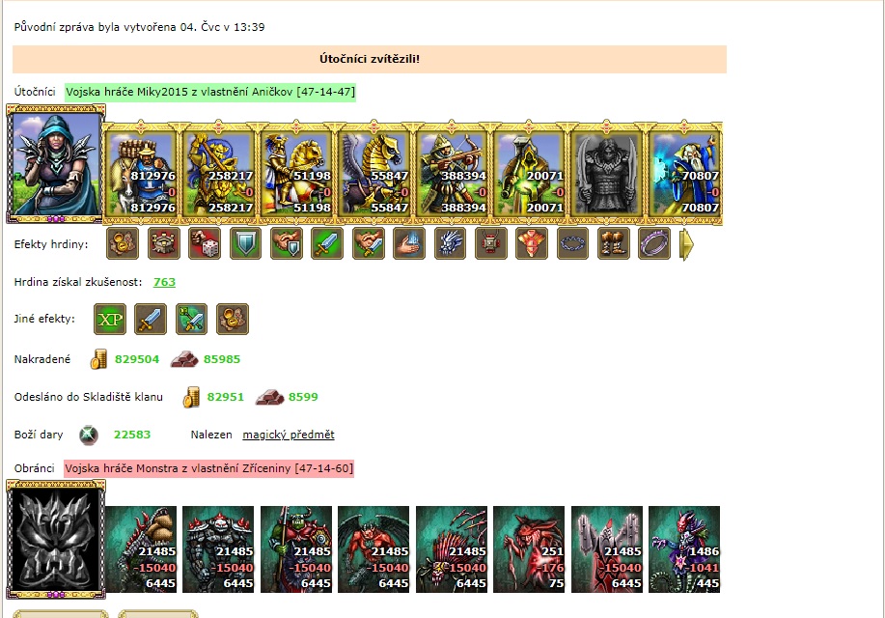The height and width of the screenshot is (618, 885).
Task: Select the archer unit card with 388394
Action: coord(452,174)
